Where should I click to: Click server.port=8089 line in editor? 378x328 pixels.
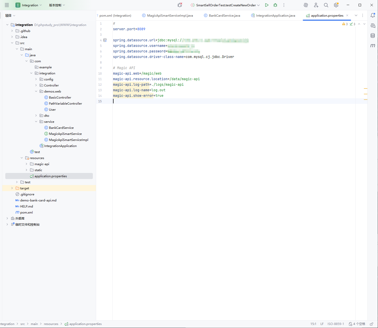click(129, 29)
